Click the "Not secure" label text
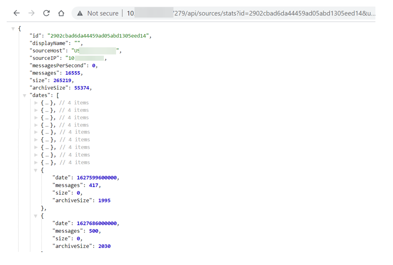The height and width of the screenshot is (265, 393). pyautogui.click(x=103, y=13)
